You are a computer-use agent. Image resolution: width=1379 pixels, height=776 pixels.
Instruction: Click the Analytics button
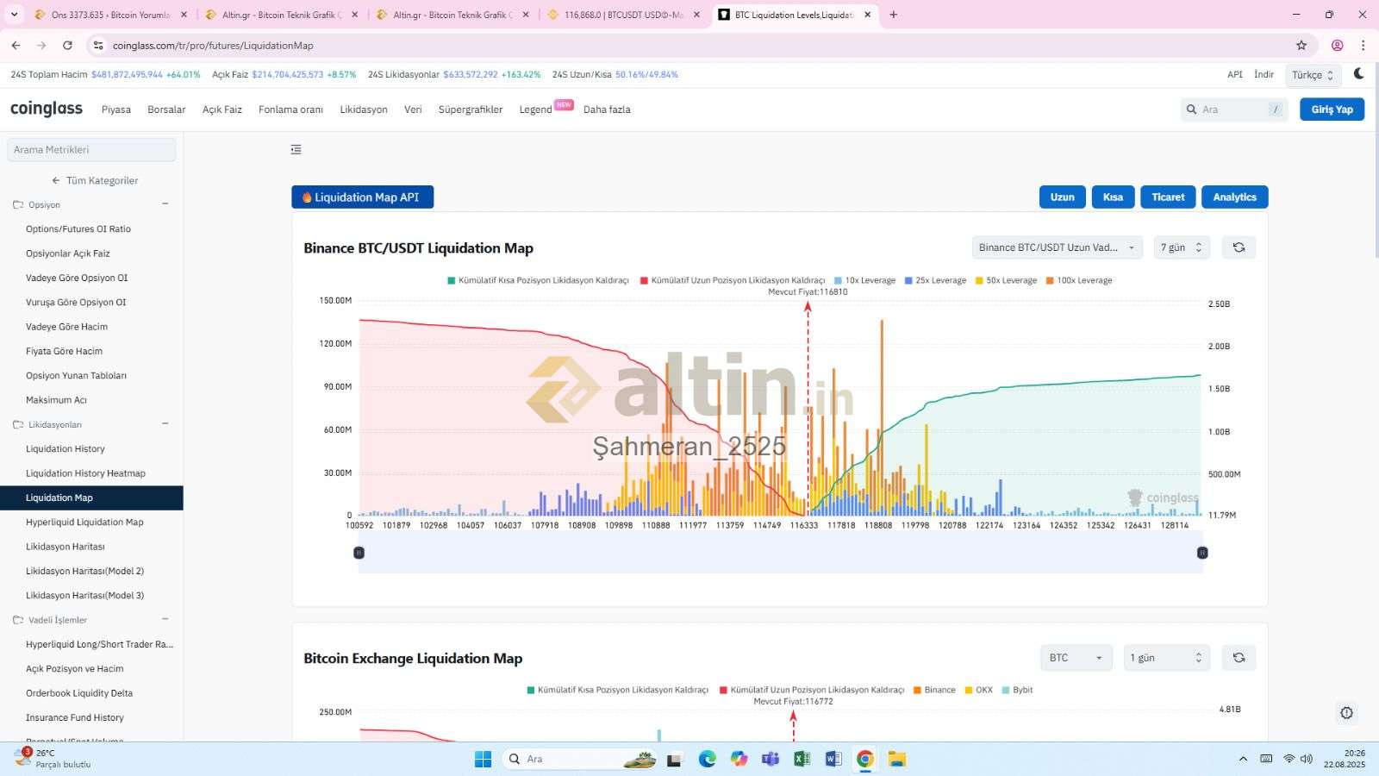coord(1234,197)
